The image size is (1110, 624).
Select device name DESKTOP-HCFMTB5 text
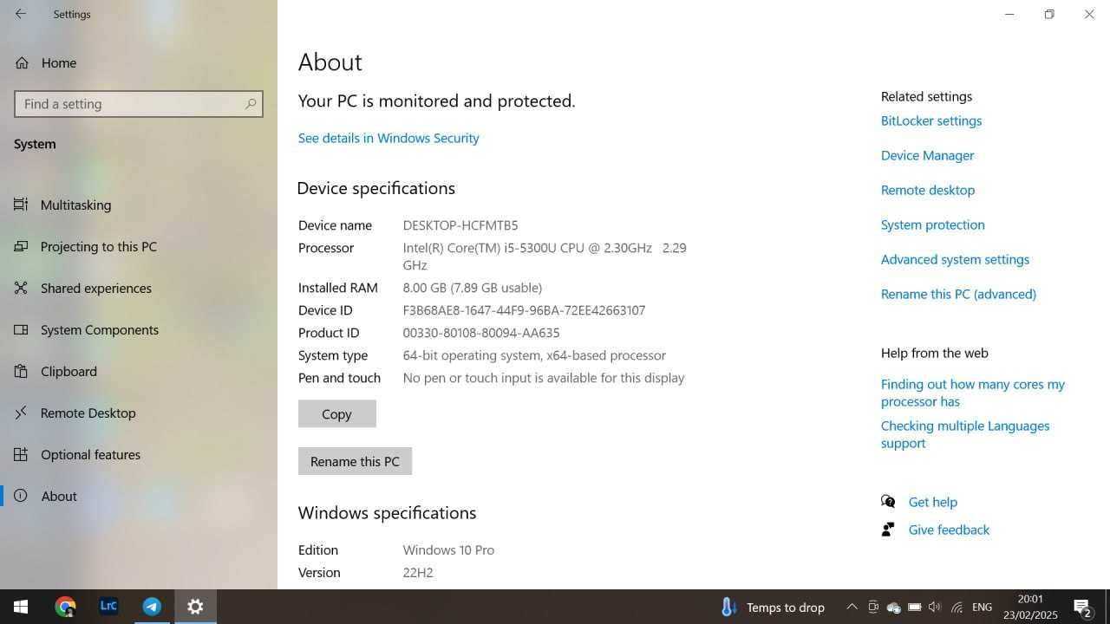coord(460,225)
